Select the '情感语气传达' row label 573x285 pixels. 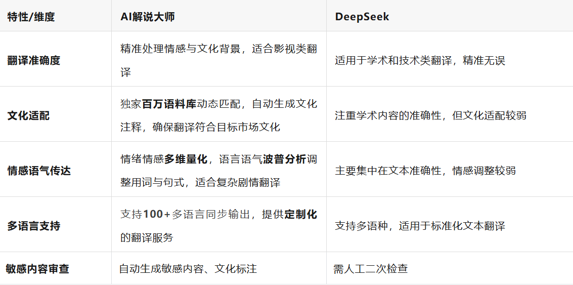(39, 171)
